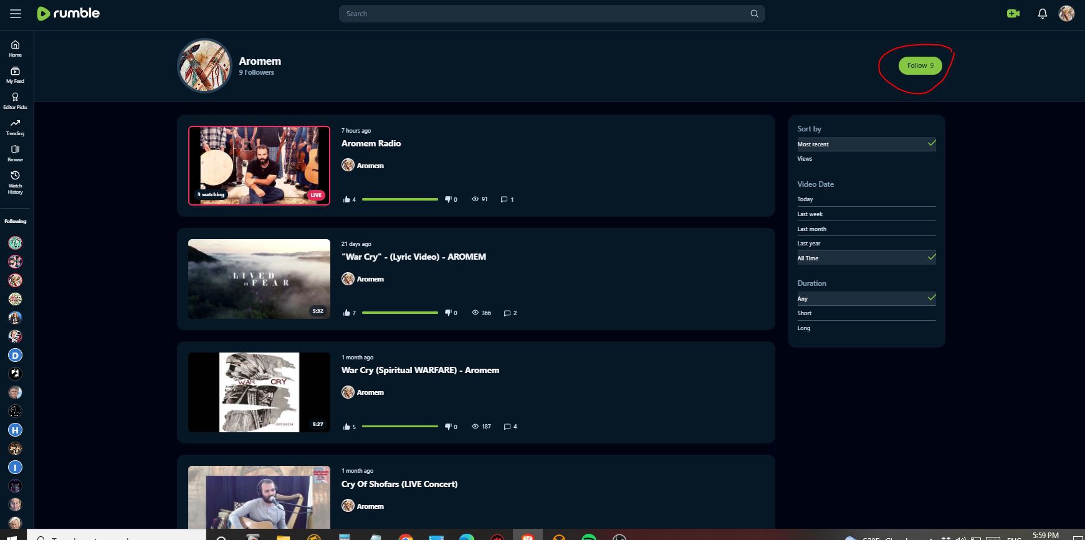The width and height of the screenshot is (1085, 540).
Task: Go to Trending in sidebar
Action: tap(15, 126)
